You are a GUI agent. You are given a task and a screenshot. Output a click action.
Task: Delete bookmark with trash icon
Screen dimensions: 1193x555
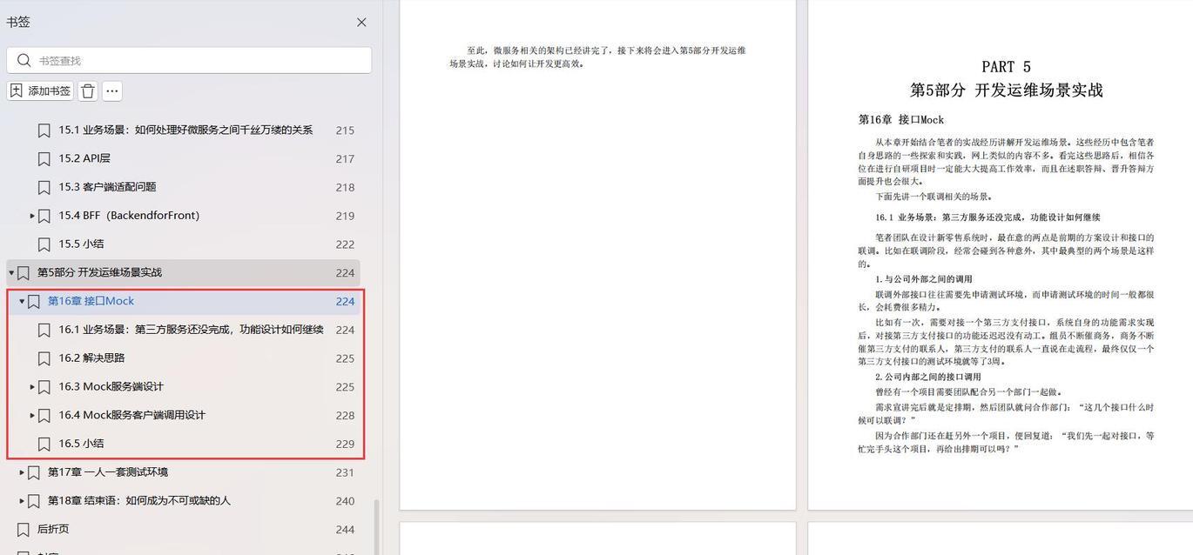(x=88, y=90)
